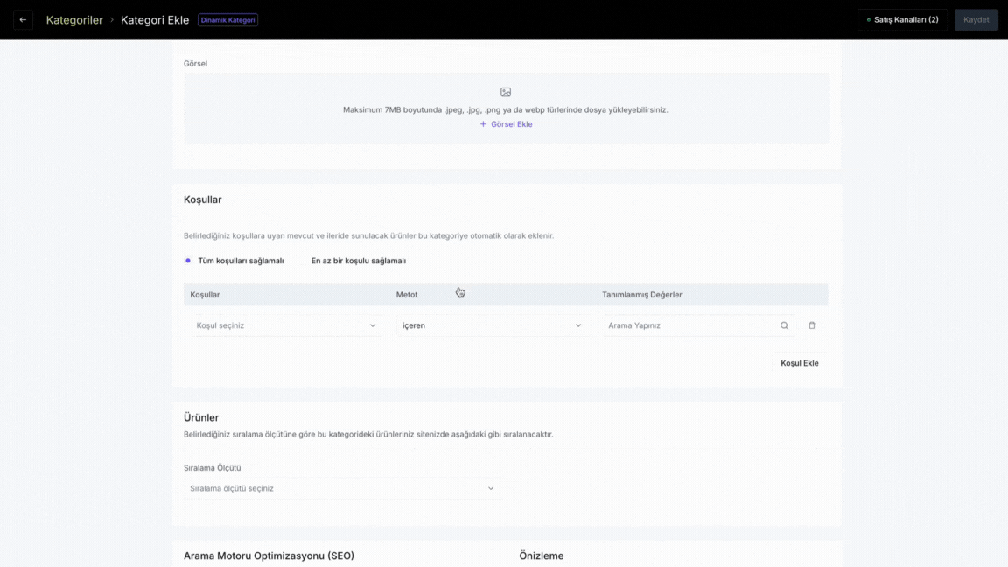Click the image placeholder icon in upload area
This screenshot has height=567, width=1008.
tap(506, 92)
